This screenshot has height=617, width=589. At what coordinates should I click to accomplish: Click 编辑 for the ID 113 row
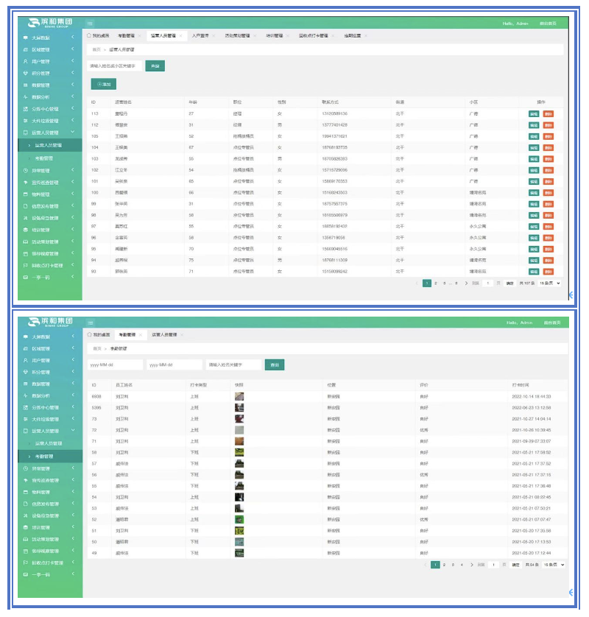[534, 113]
